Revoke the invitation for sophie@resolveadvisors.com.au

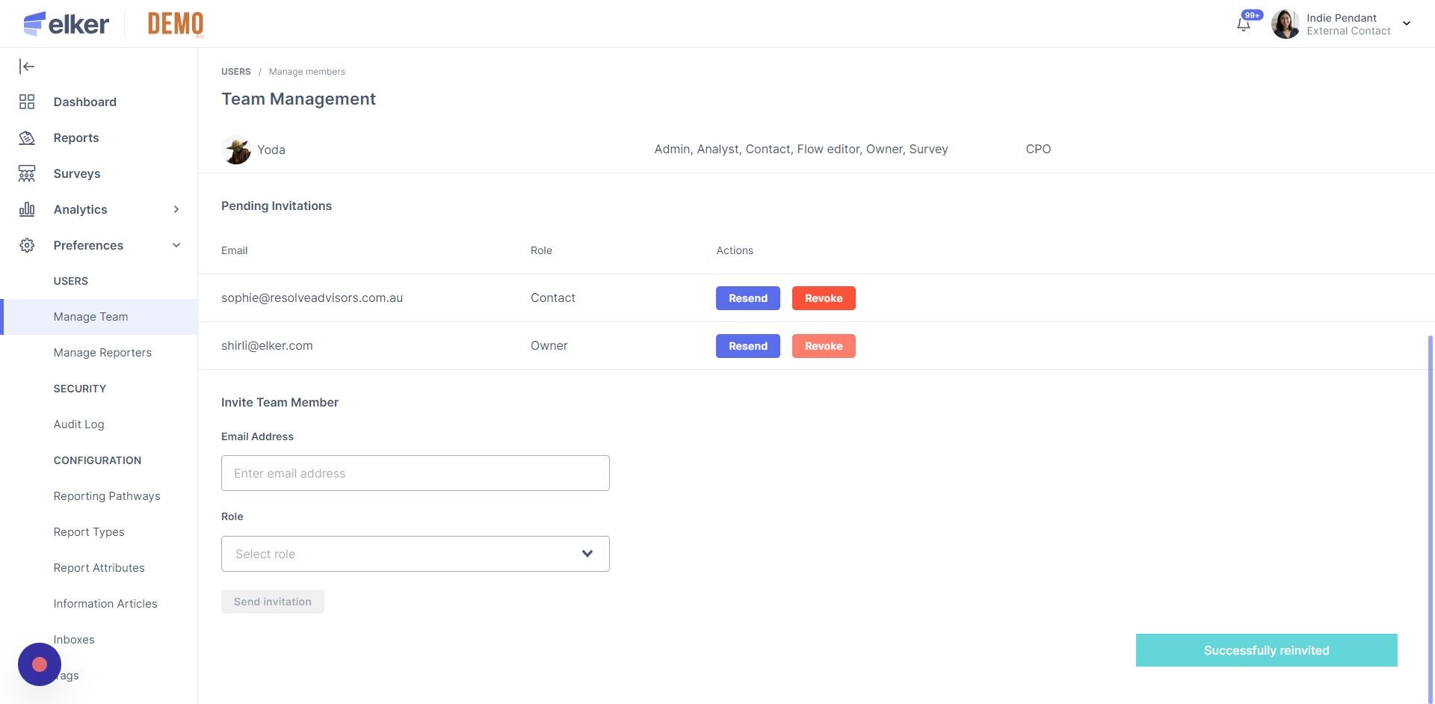coord(823,298)
